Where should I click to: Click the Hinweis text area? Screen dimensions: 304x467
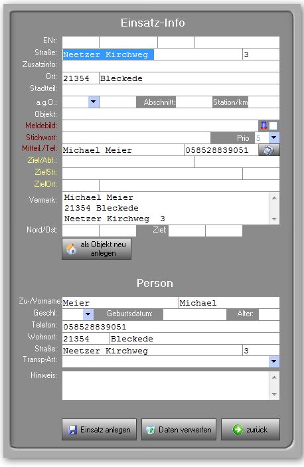[x=166, y=385]
